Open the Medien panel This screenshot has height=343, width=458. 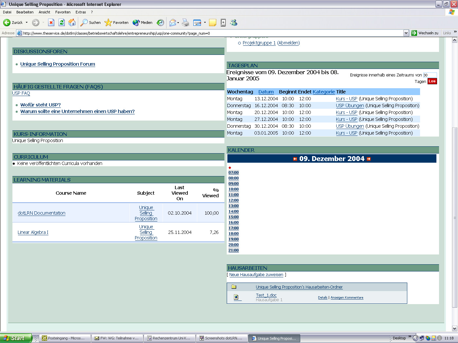[x=142, y=23]
